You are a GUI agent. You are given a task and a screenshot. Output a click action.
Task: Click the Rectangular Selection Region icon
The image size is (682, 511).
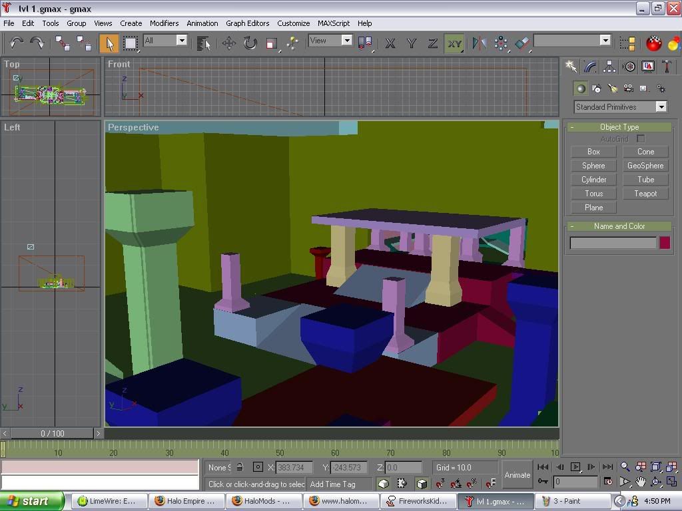point(130,43)
